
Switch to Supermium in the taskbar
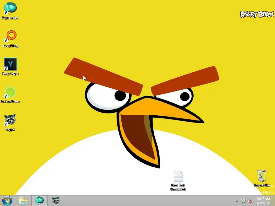pyautogui.click(x=39, y=201)
